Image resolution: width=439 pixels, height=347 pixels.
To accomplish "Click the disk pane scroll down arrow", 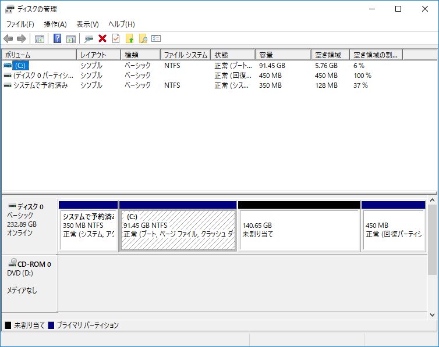I will [x=432, y=315].
